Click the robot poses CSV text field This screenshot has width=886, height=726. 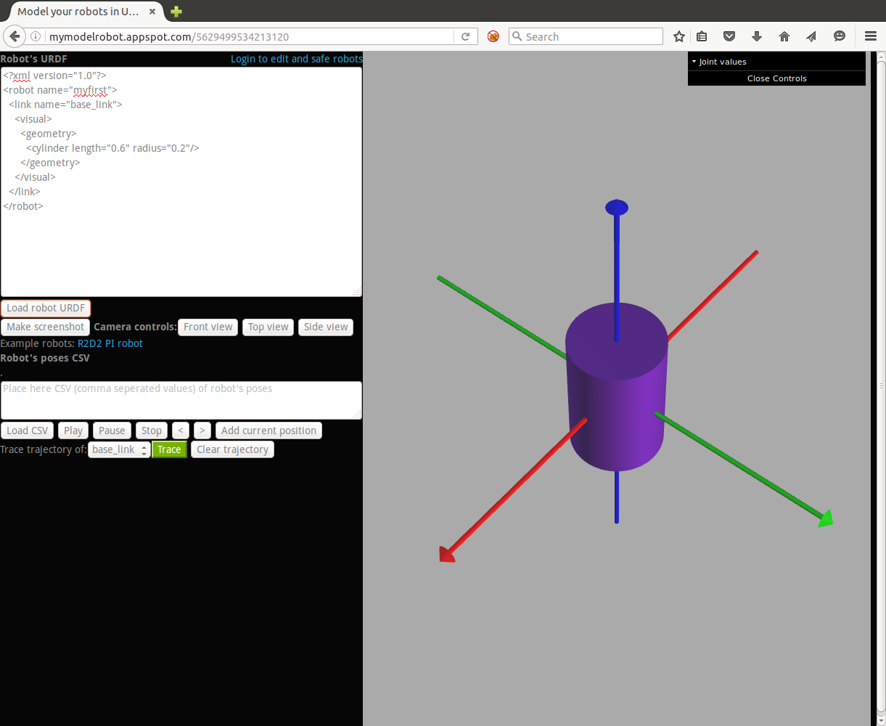(x=181, y=400)
